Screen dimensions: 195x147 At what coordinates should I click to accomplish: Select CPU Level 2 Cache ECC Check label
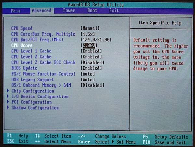[44, 63]
